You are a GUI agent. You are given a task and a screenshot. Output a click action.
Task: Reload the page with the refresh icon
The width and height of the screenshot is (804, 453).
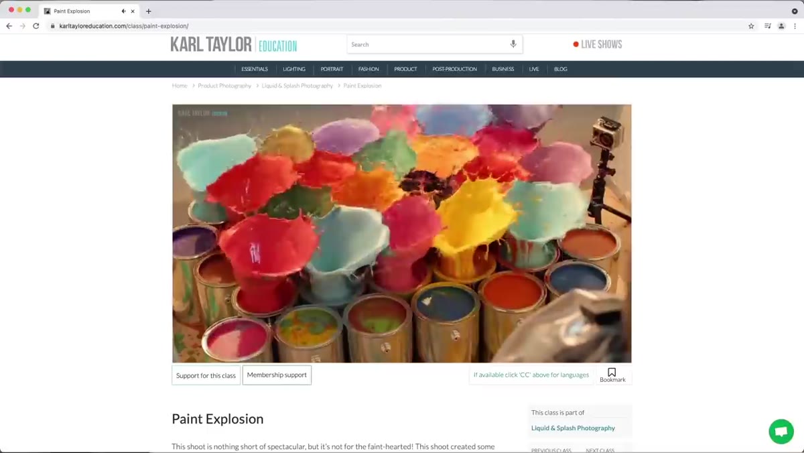[x=36, y=26]
